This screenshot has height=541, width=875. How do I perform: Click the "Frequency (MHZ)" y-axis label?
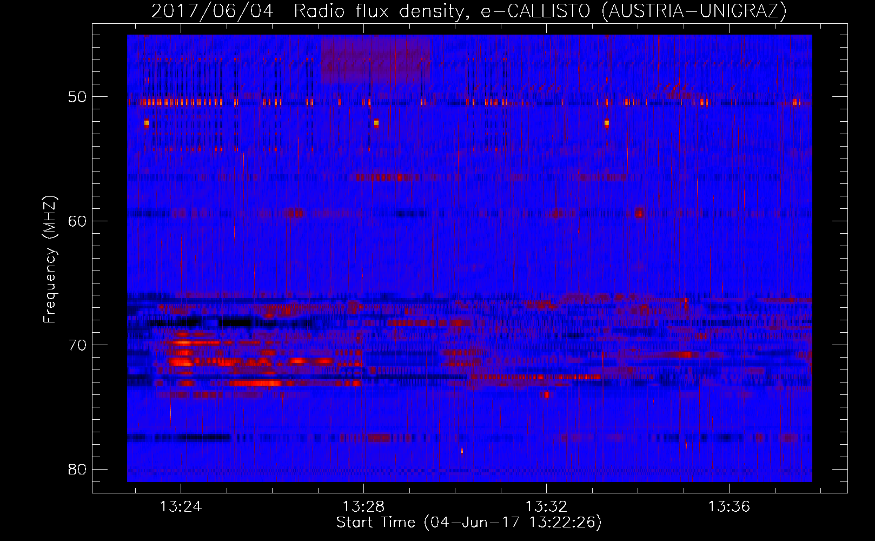pyautogui.click(x=50, y=260)
